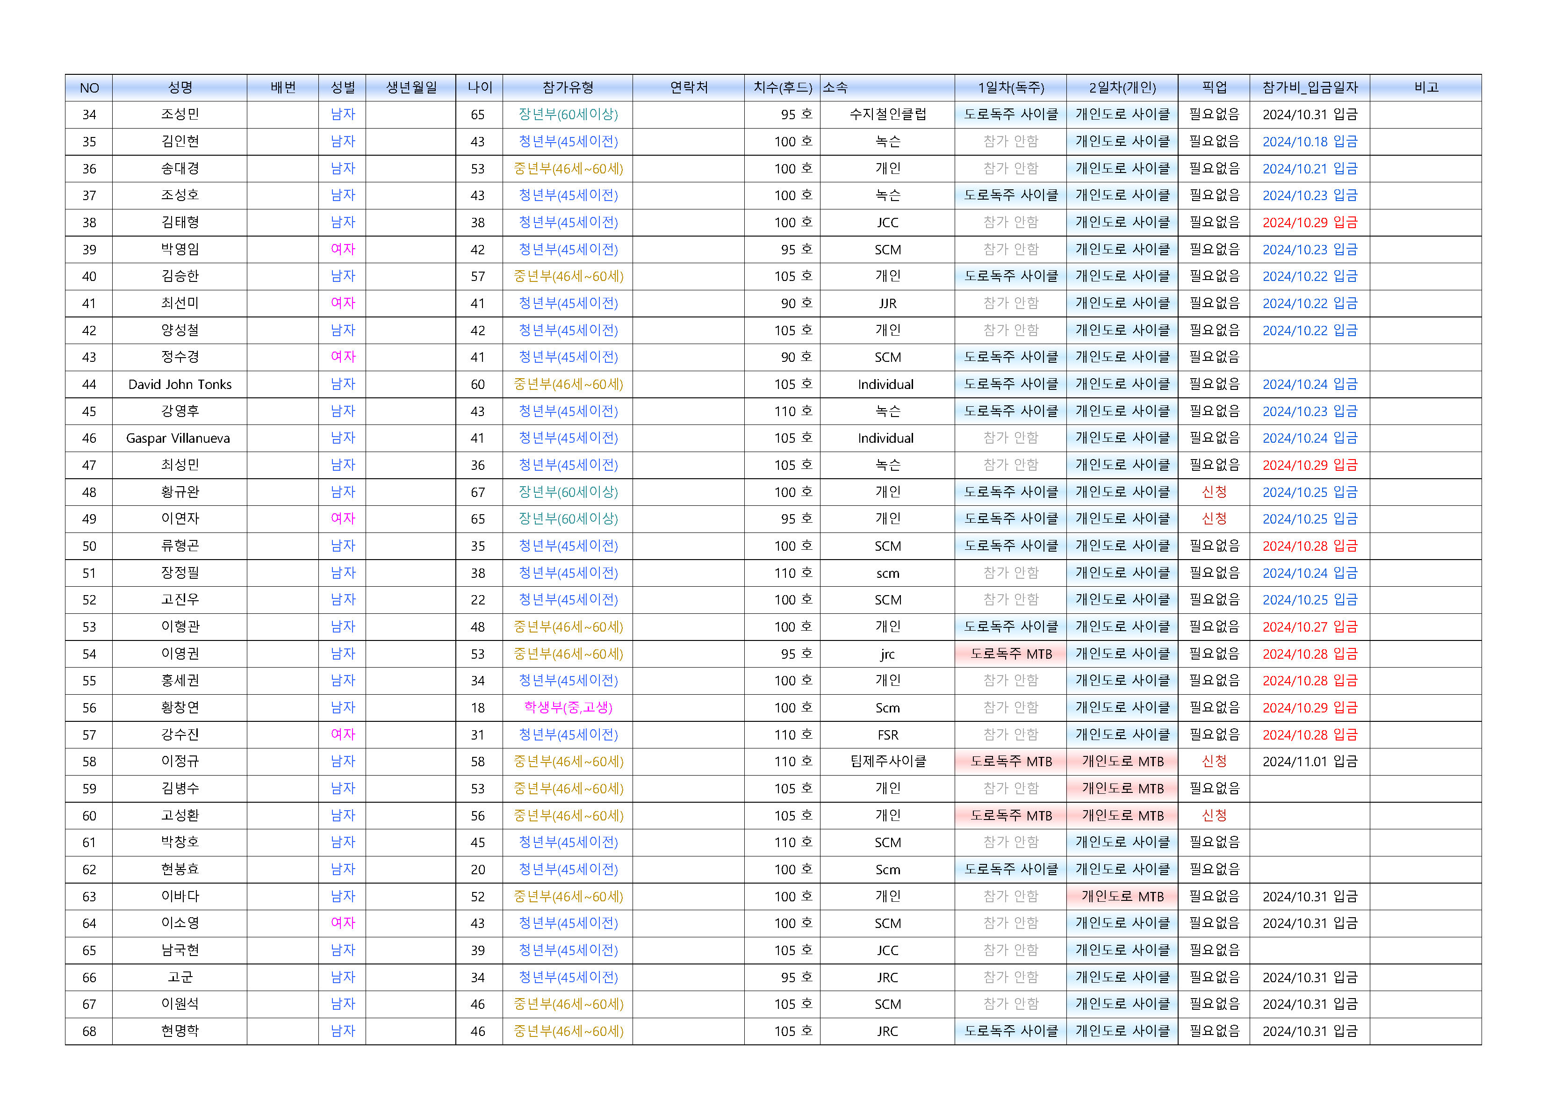Click name cell 김태형
The width and height of the screenshot is (1547, 1093).
180,223
